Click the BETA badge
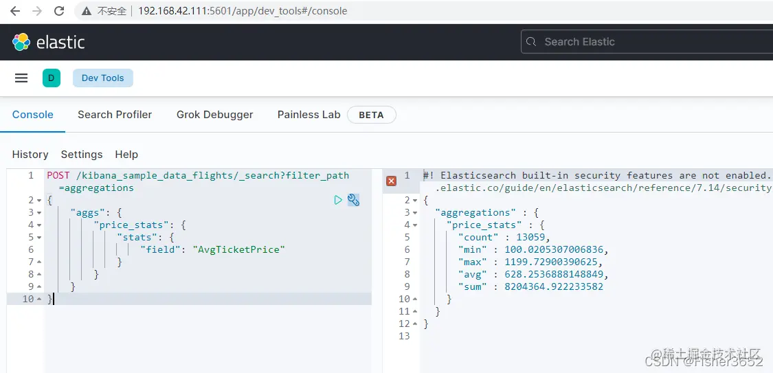The width and height of the screenshot is (773, 373). pos(371,115)
